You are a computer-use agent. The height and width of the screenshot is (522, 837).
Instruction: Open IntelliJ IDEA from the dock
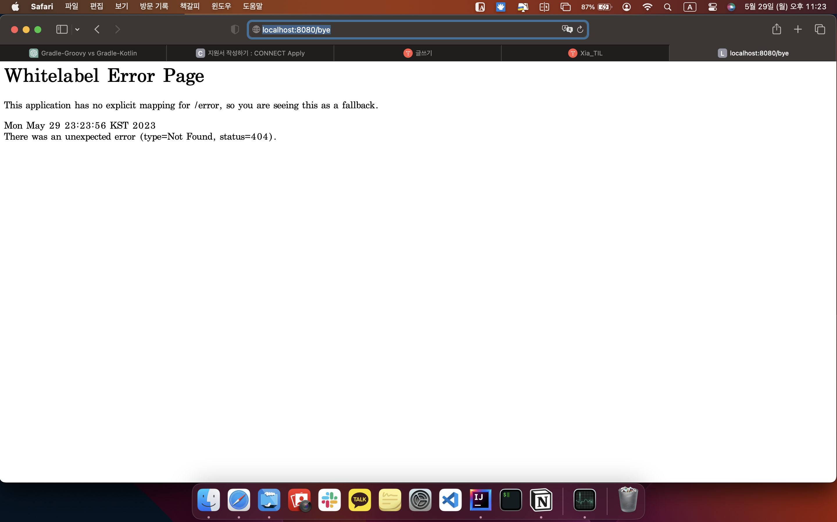click(480, 500)
